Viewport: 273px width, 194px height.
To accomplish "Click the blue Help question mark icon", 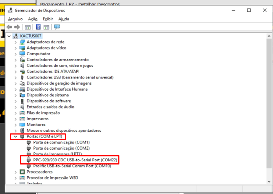I will tap(38, 27).
